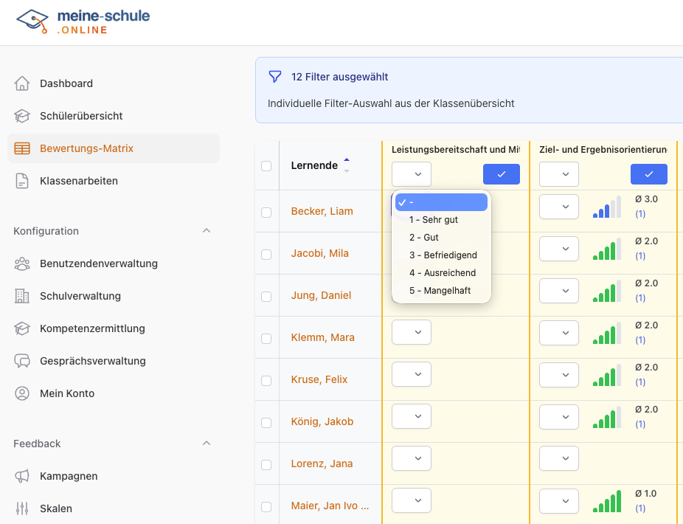Click the Kompetenzermittlung sidebar icon
Viewport: 683px width, 524px height.
pyautogui.click(x=22, y=328)
